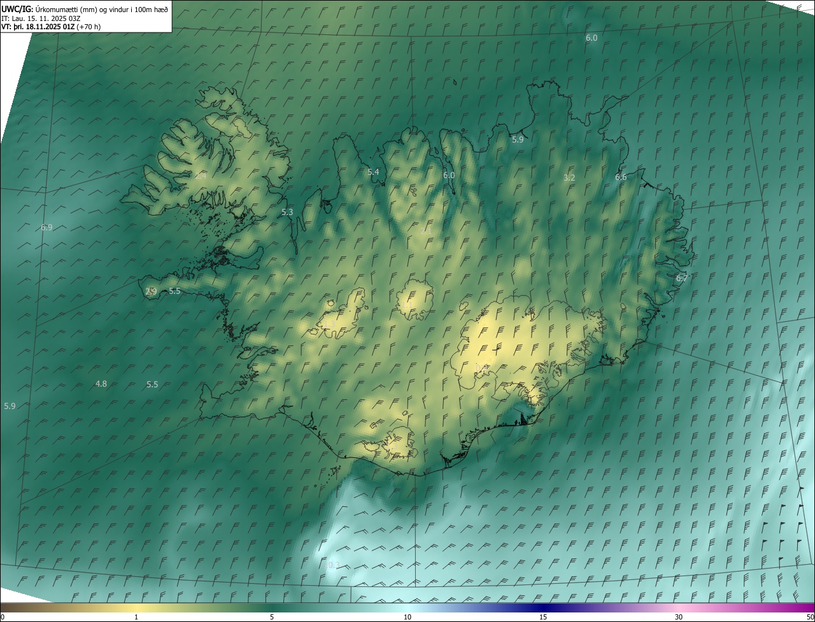The width and height of the screenshot is (815, 622).
Task: Pick the pale yellow segment of the color scale
Action: coord(136,607)
